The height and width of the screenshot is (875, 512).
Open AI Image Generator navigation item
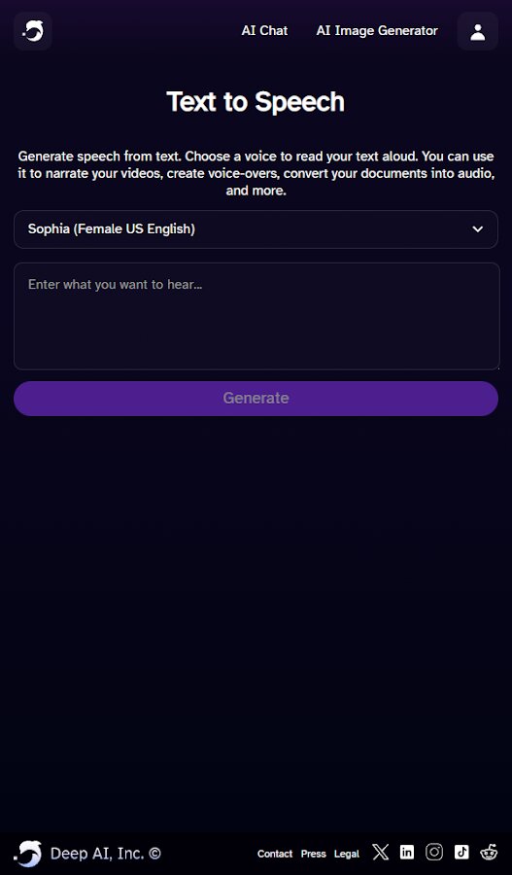pos(377,31)
